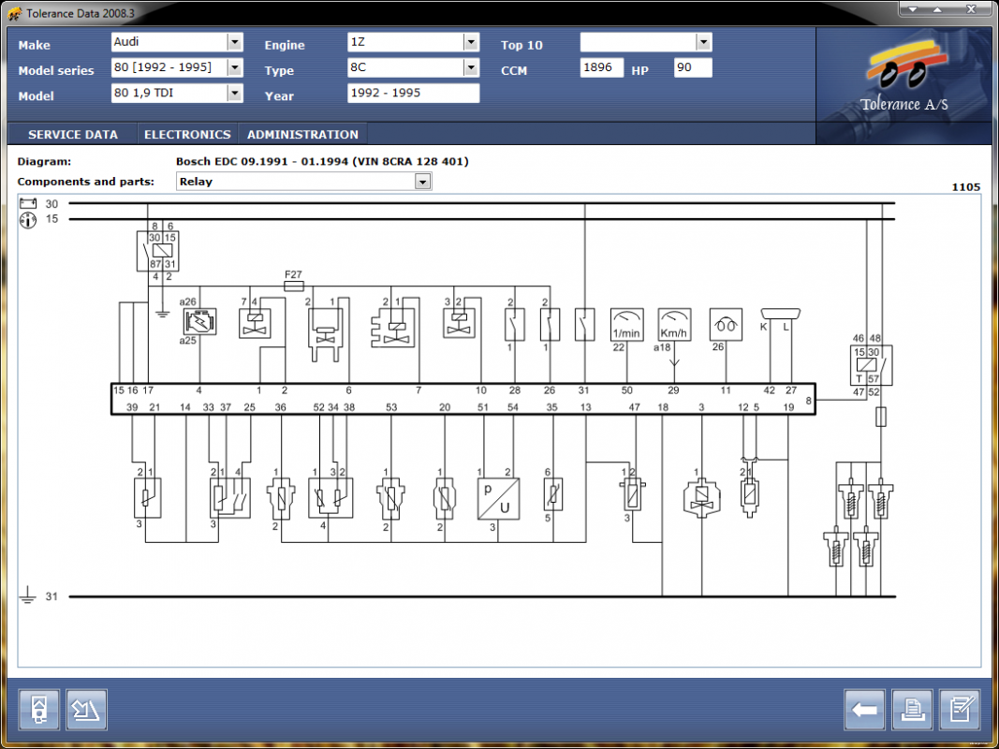
Task: Go back using the left arrow button
Action: 864,710
